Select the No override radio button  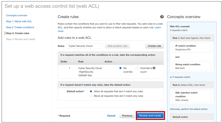tap(121, 68)
